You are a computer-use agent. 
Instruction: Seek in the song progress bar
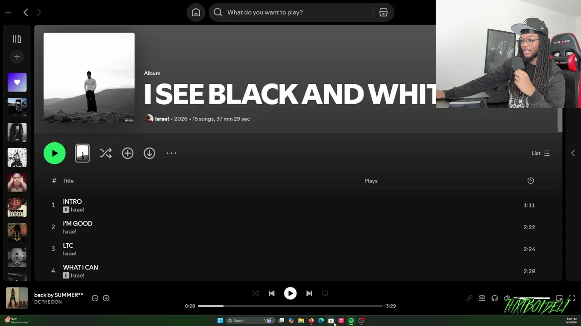coord(290,306)
